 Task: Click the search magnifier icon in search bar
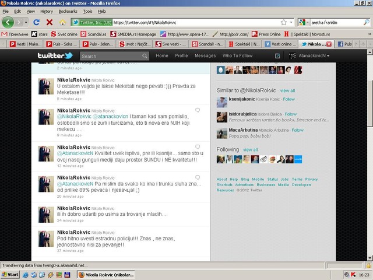tap(365, 22)
